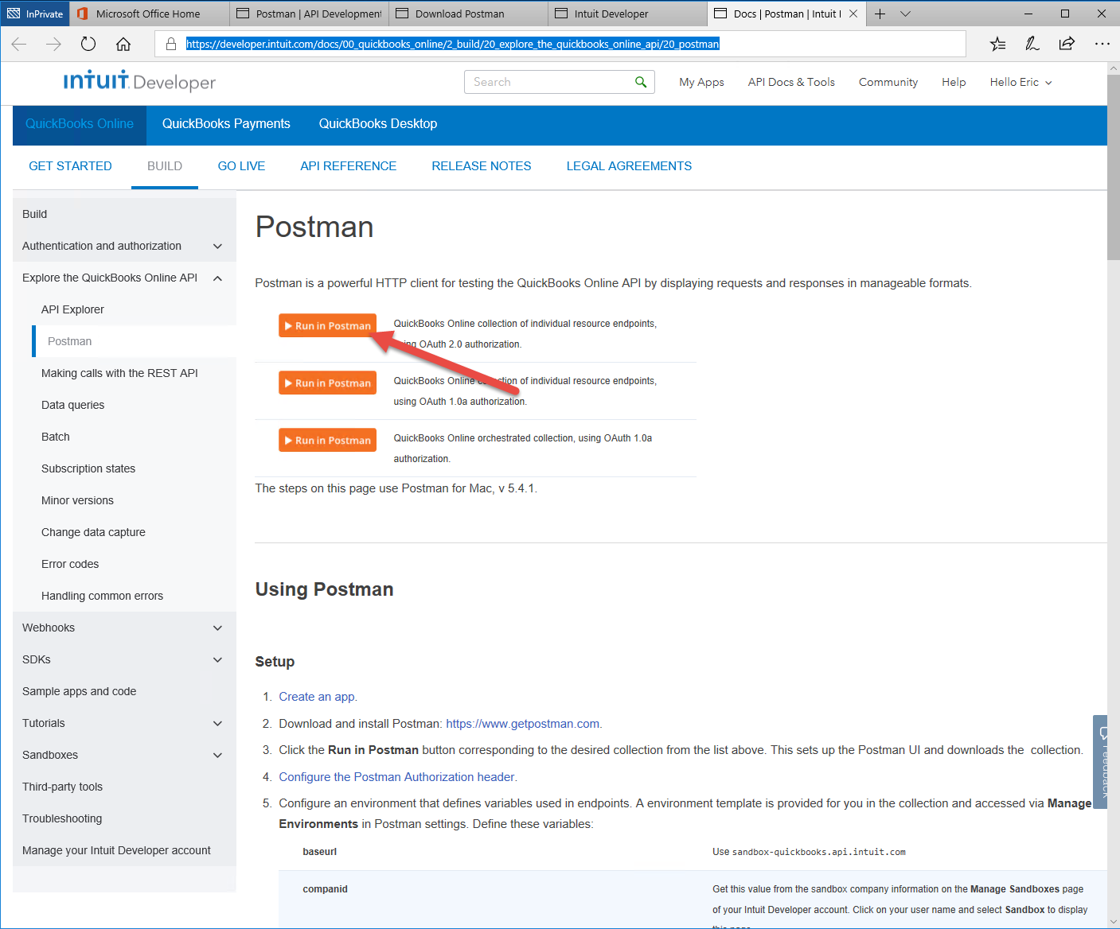Open the Favorites star icon
This screenshot has height=929, width=1120.
(997, 44)
